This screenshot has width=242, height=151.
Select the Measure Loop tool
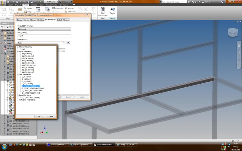coord(28,12)
